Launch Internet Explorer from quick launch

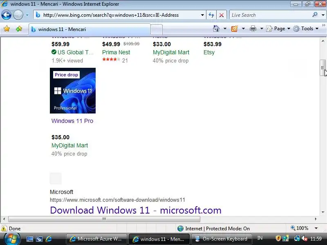pos(49,239)
